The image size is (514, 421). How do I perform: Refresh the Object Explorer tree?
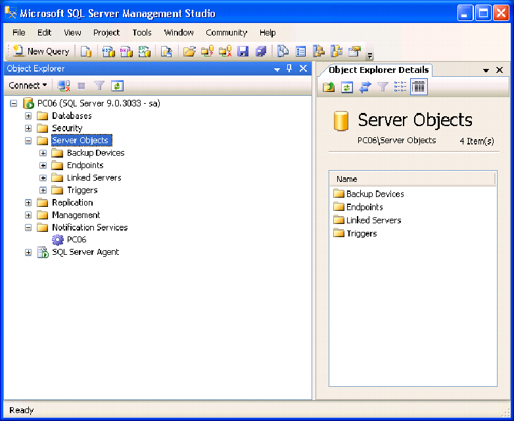pos(117,85)
